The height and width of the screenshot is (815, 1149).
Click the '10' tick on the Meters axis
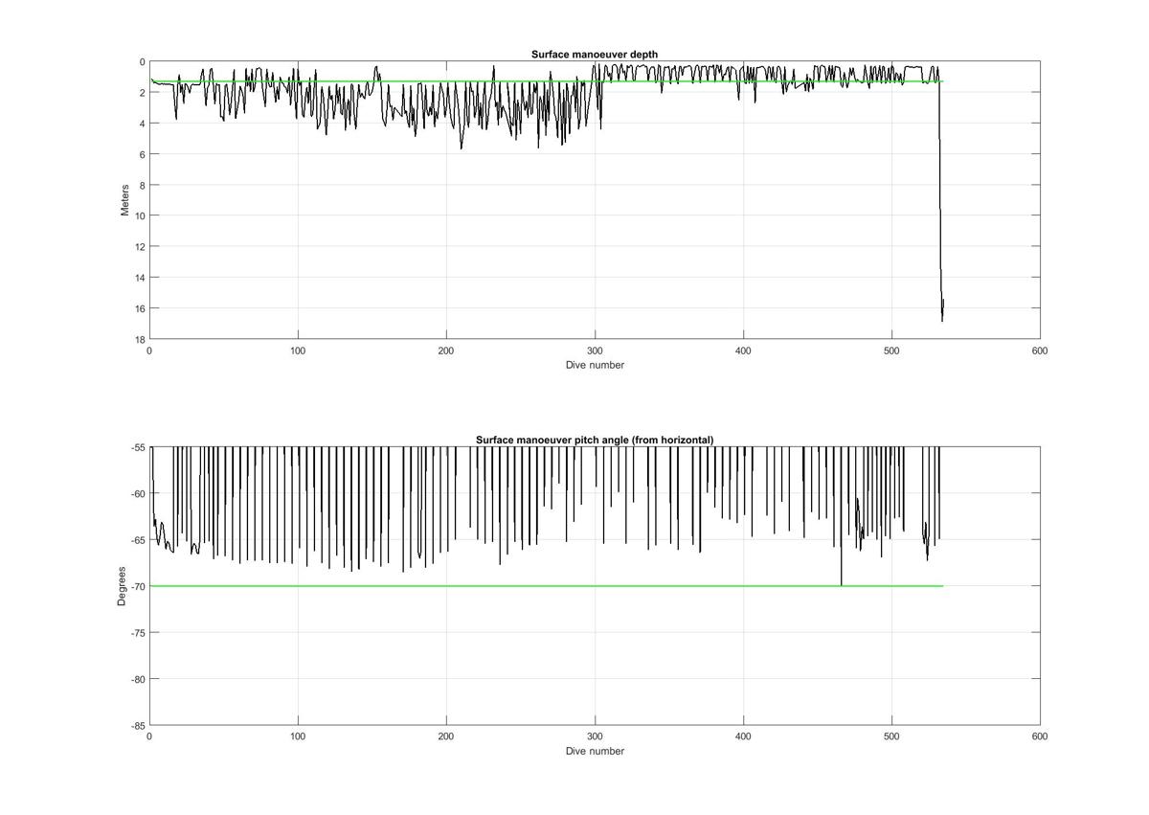[x=139, y=215]
